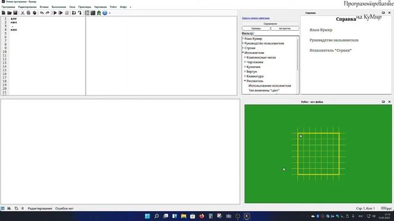
Task: Save the program with floppy disk icon
Action: point(15,13)
